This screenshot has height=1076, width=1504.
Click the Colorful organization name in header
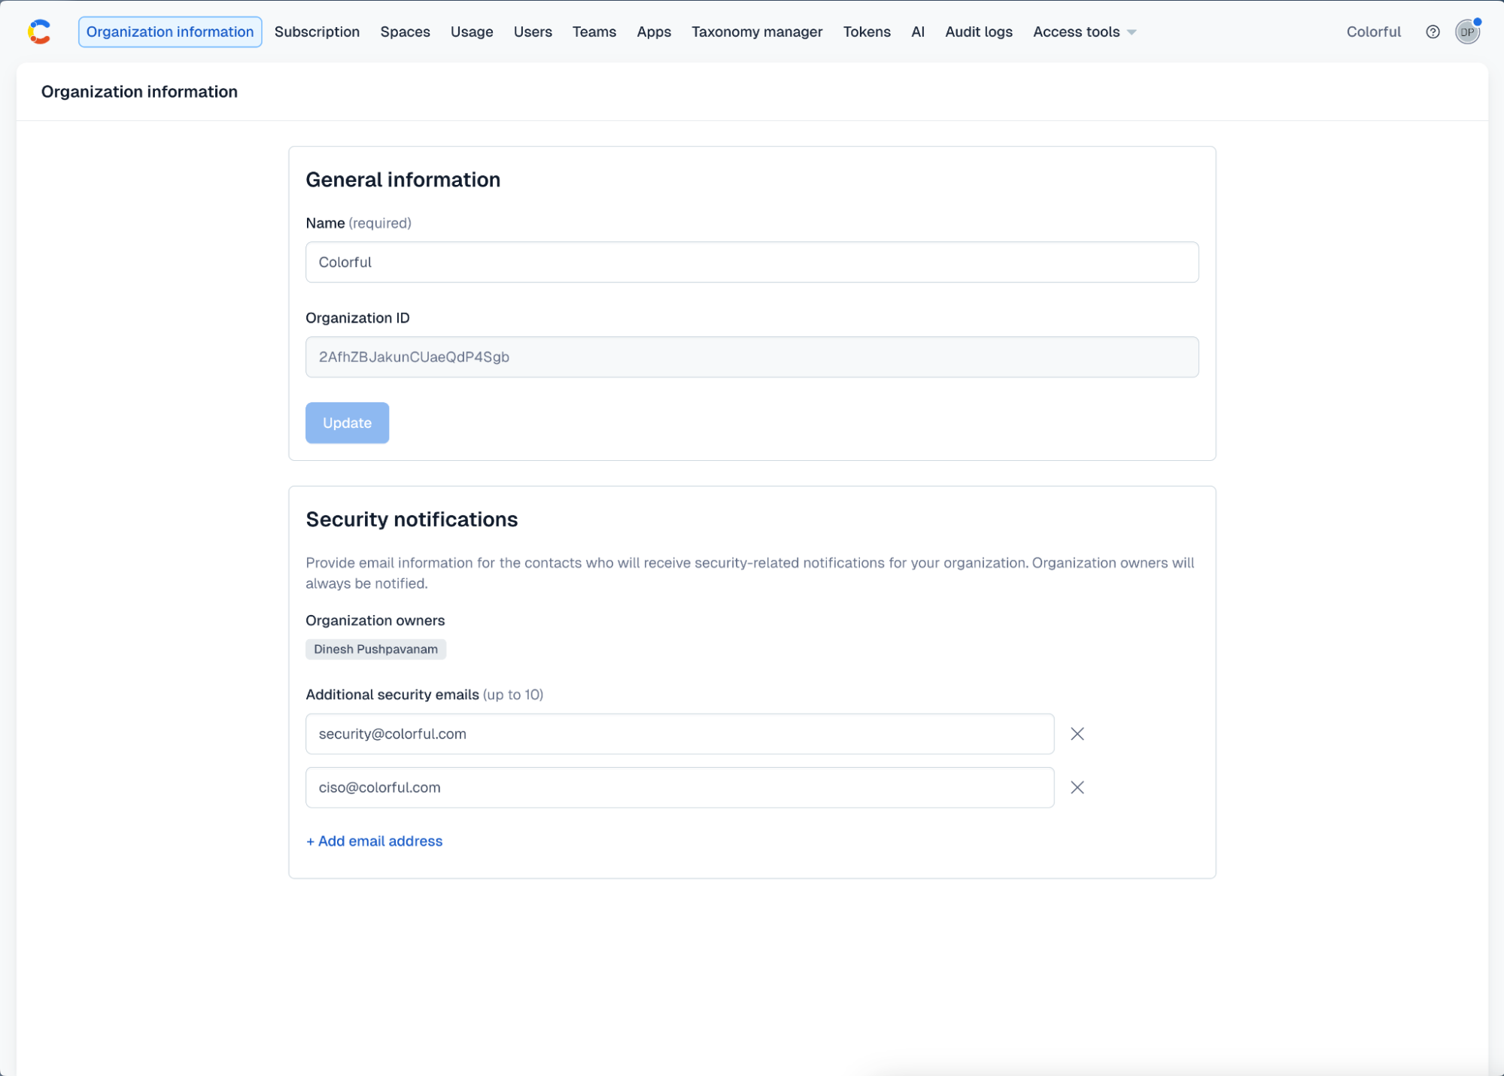[x=1372, y=32]
